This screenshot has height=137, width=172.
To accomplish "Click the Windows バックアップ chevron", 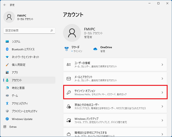I will click(162, 120).
